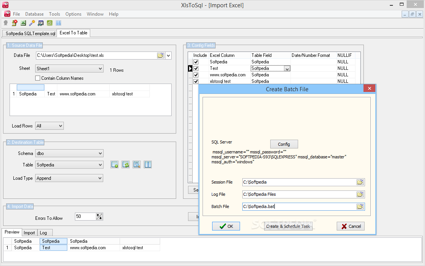Uncheck Include for xlstosql test column row

(x=196, y=81)
